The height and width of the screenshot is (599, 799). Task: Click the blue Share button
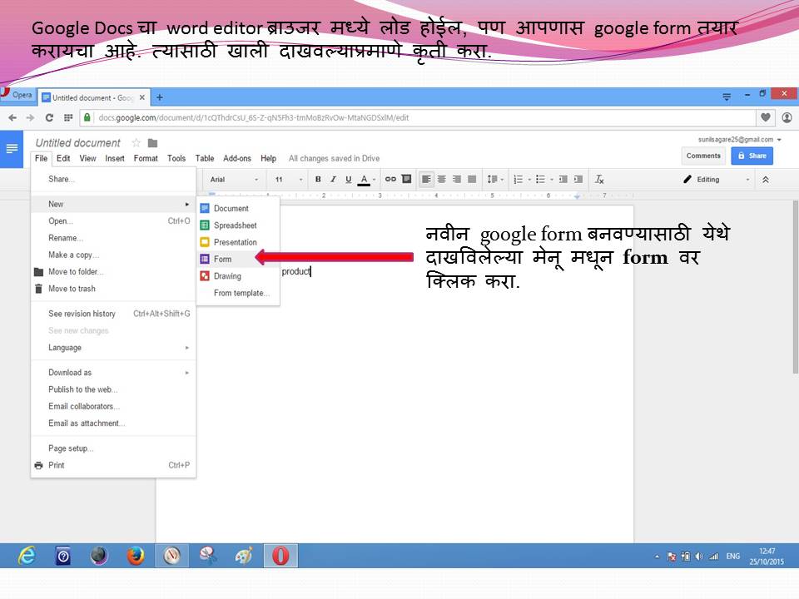752,156
